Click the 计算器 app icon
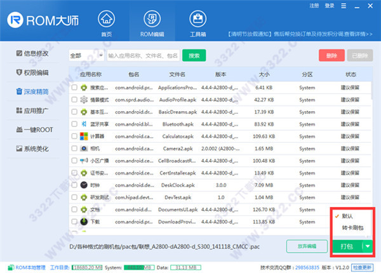381x273 pixels. coord(83,136)
